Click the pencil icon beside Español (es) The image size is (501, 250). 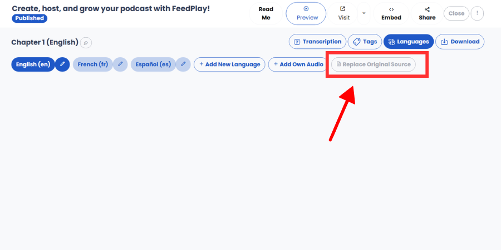(x=183, y=64)
